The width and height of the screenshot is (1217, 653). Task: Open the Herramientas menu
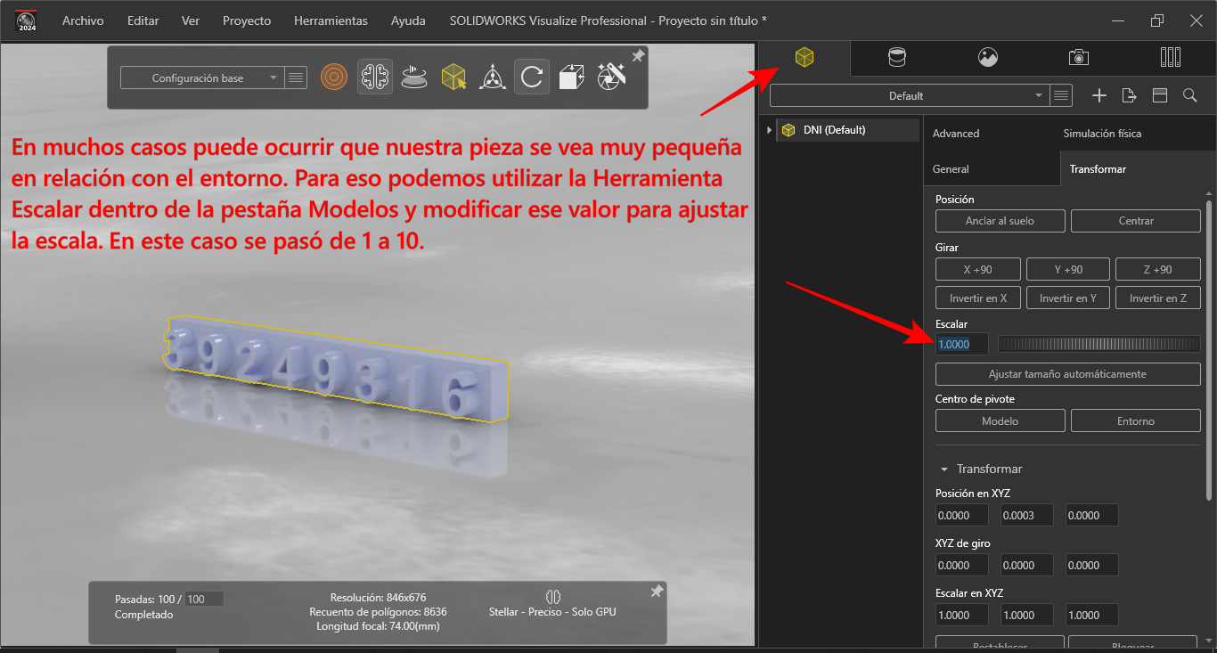[331, 20]
